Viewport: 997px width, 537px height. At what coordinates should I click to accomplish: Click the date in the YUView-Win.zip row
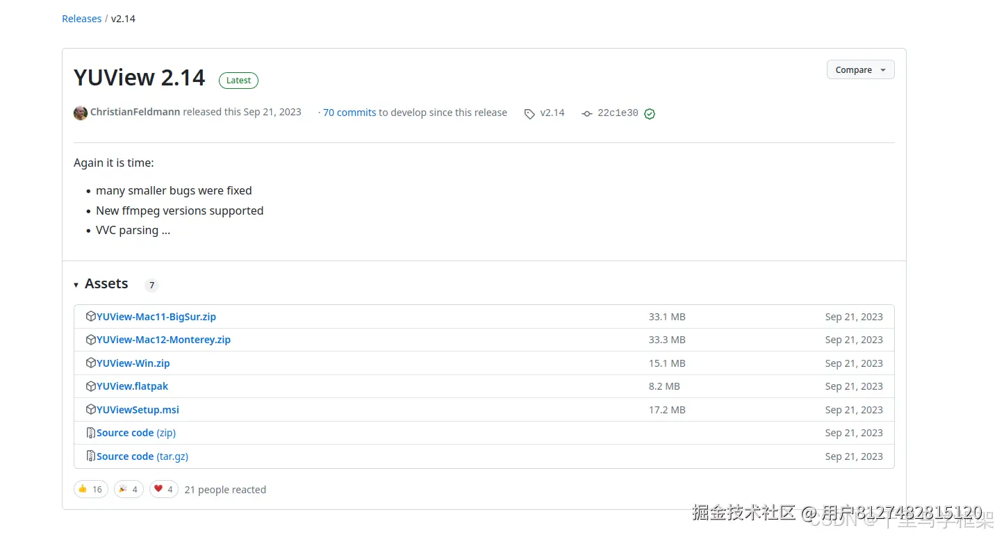854,363
